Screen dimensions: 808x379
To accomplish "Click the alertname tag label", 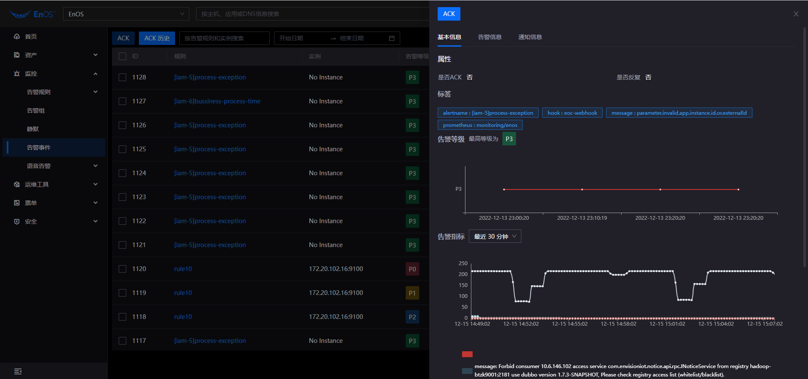I will pyautogui.click(x=488, y=113).
